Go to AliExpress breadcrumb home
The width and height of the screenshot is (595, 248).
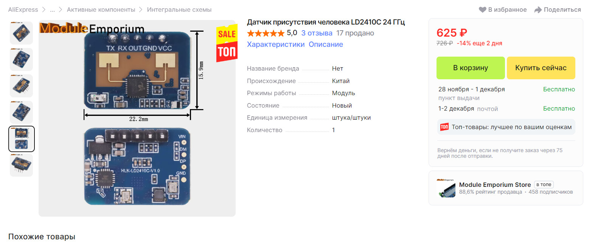pos(23,10)
